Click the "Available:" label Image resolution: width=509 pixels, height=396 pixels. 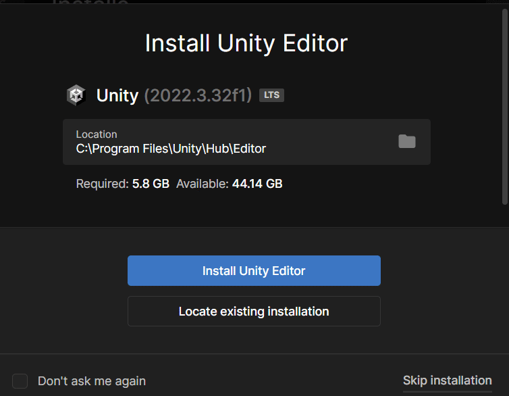(203, 184)
